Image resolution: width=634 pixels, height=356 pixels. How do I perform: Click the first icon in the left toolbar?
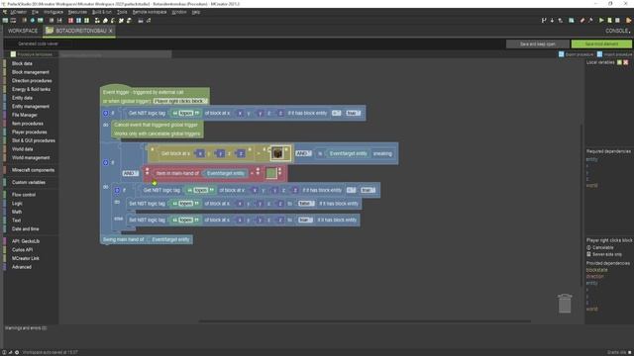click(x=5, y=20)
